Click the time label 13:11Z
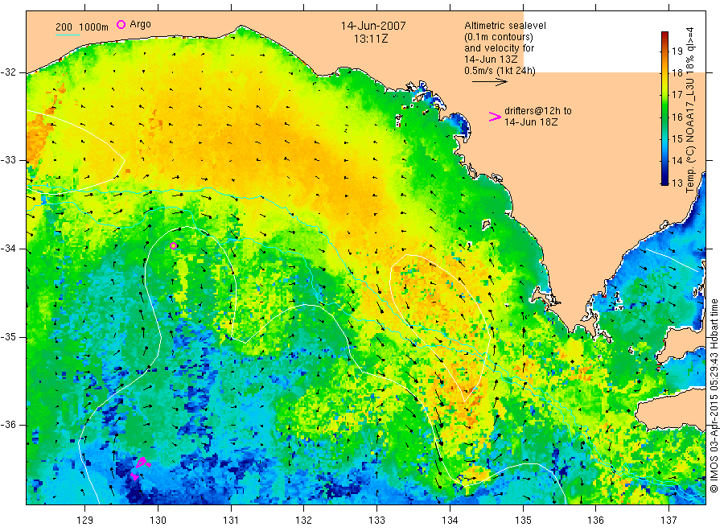724x531 pixels. pyautogui.click(x=371, y=39)
